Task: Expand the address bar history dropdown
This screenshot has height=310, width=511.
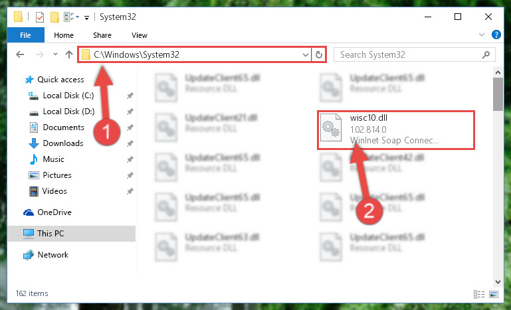Action: [x=306, y=54]
